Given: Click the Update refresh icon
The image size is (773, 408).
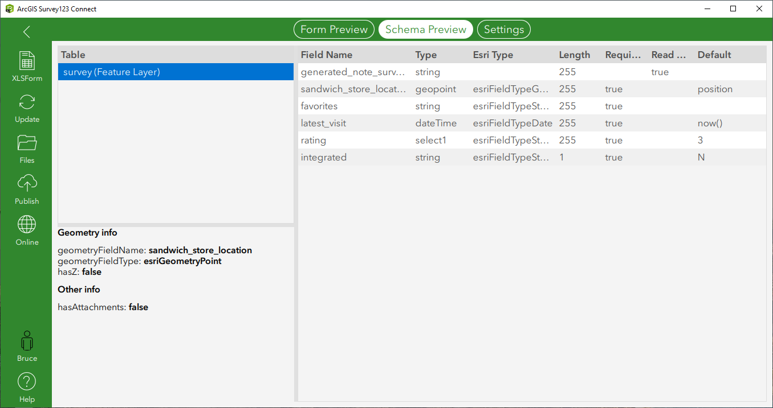Looking at the screenshot, I should (x=27, y=102).
